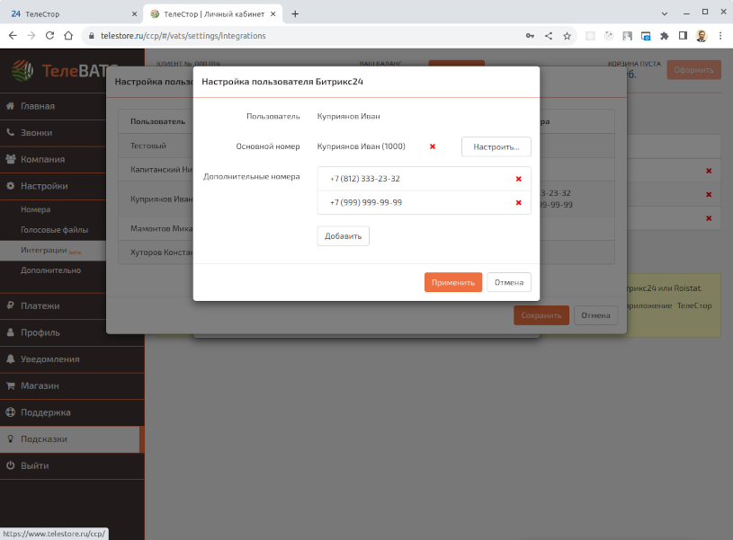Open Дополнительно settings submenu

pos(50,270)
